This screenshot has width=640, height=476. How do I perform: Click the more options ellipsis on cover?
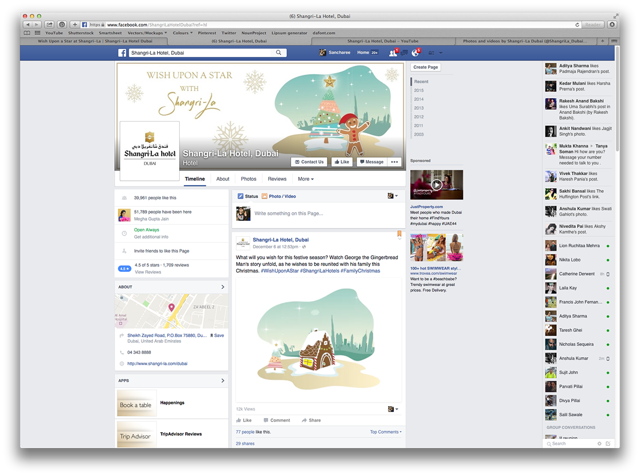(x=394, y=162)
